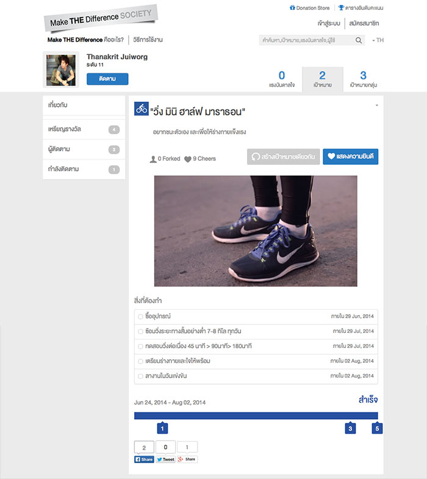Image resolution: width=427 pixels, height=479 pixels.
Task: Click the ตารางอันดับคะแนน link text
Action: click(x=364, y=8)
